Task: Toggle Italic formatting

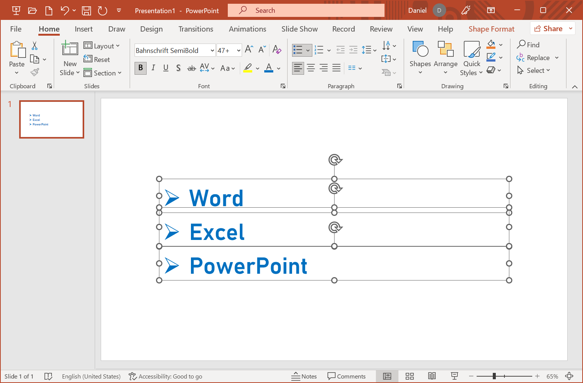Action: [153, 68]
